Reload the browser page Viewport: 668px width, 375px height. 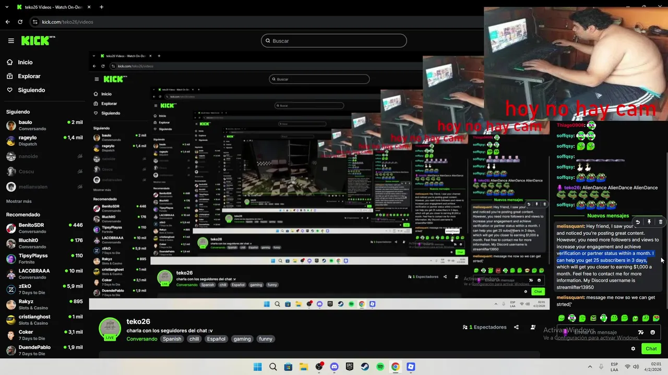[x=20, y=22]
